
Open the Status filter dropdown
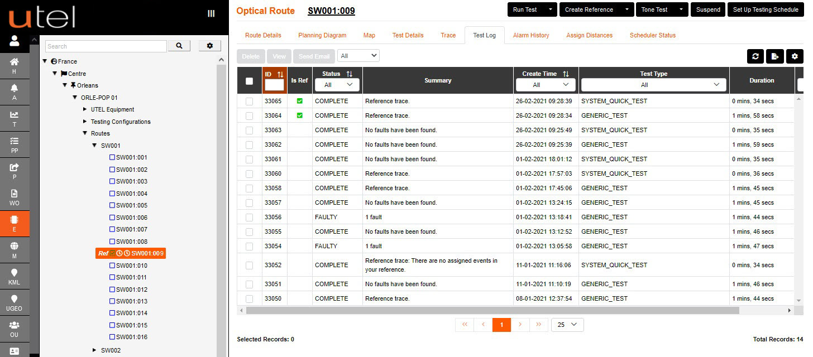(x=337, y=84)
